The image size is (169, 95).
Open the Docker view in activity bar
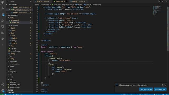(3, 39)
